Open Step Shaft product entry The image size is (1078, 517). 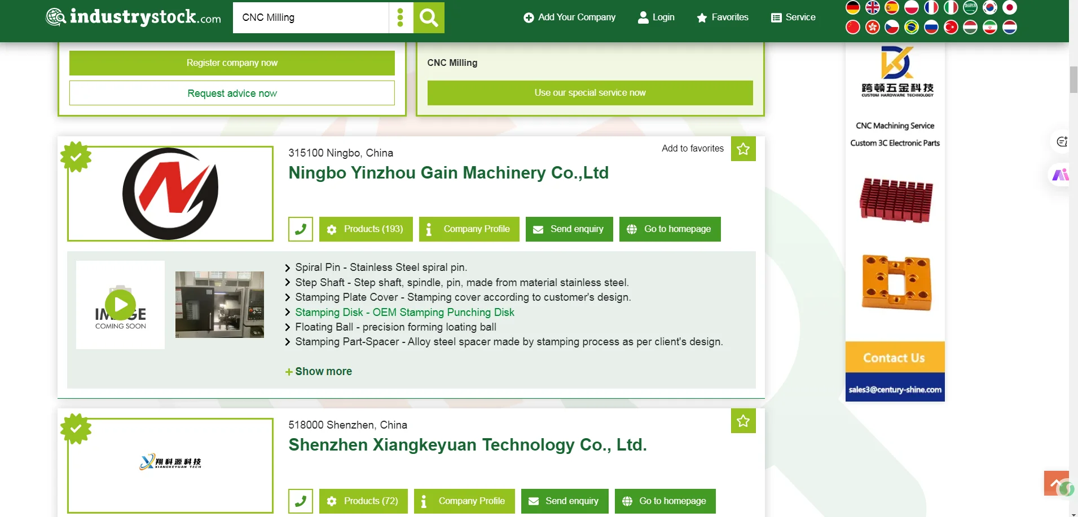pos(462,283)
